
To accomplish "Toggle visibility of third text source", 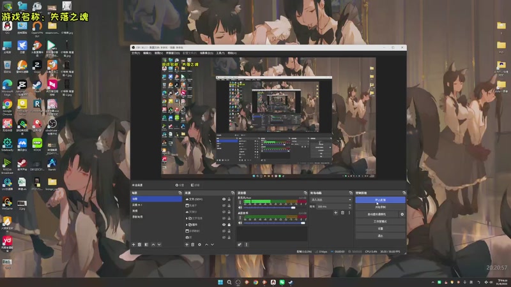I will 224,212.
